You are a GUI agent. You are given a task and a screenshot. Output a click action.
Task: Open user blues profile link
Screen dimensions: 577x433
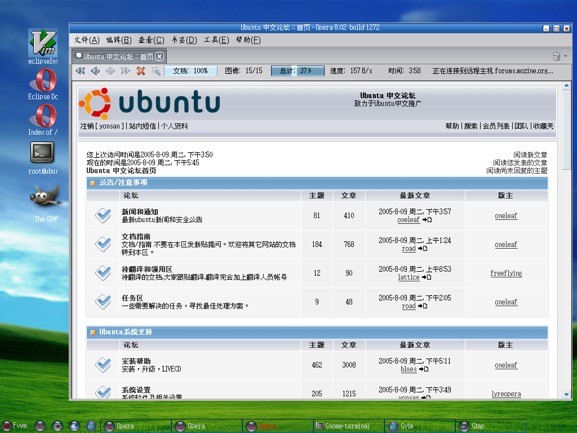click(x=409, y=369)
